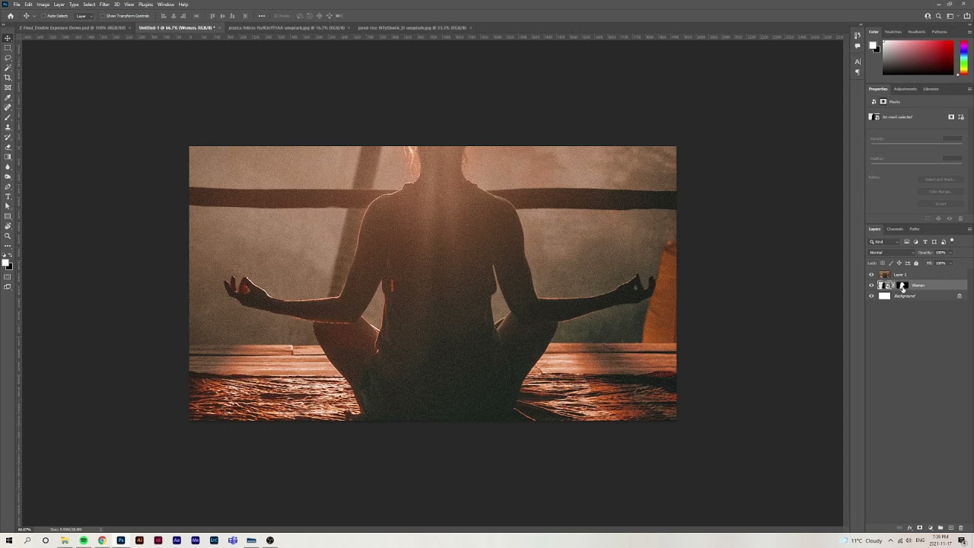Select the Zoom tool

coord(8,236)
